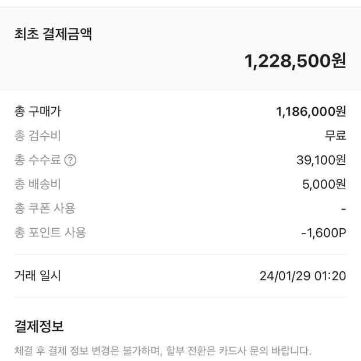361x361 pixels.
Task: Click the dash value for coupon usage
Action: click(344, 208)
